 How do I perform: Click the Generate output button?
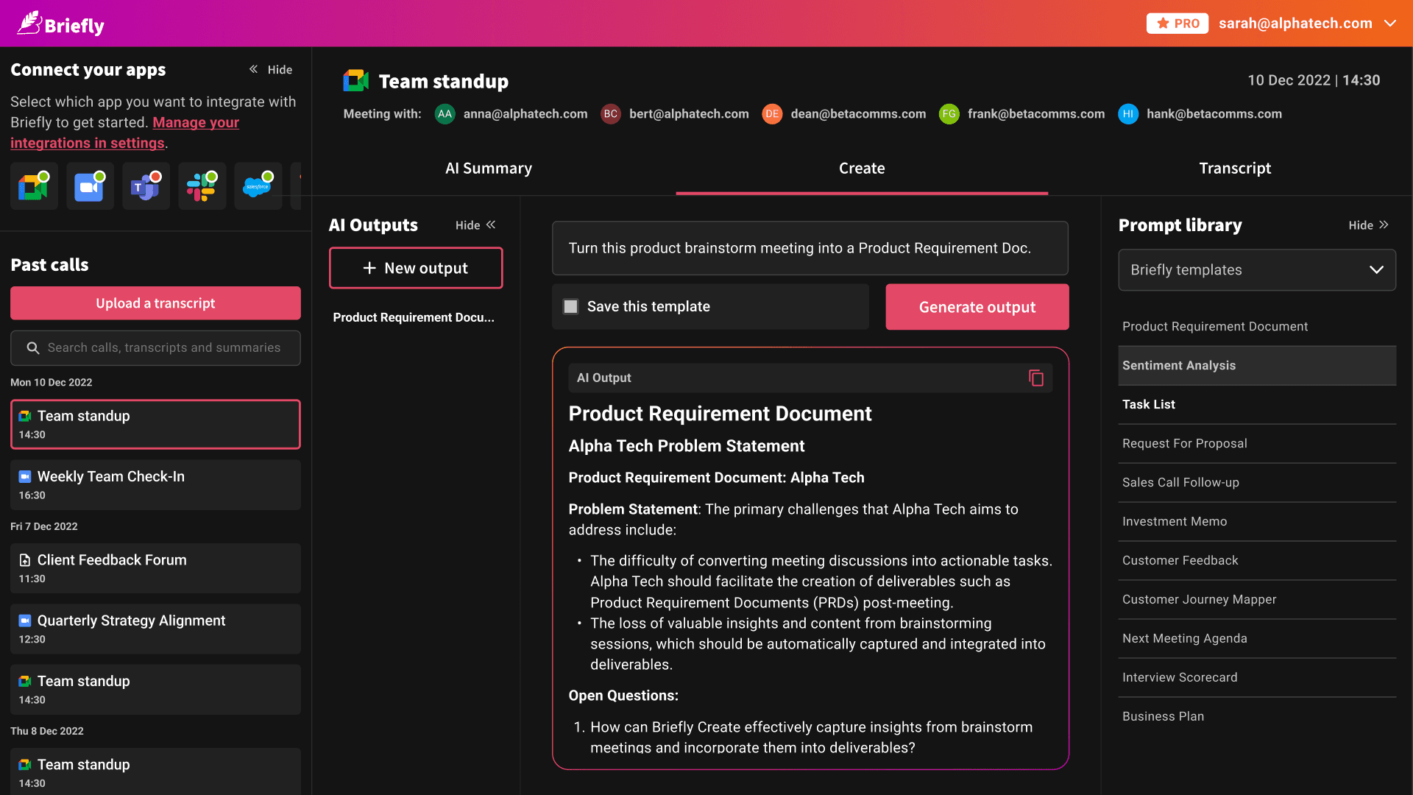[x=977, y=307]
